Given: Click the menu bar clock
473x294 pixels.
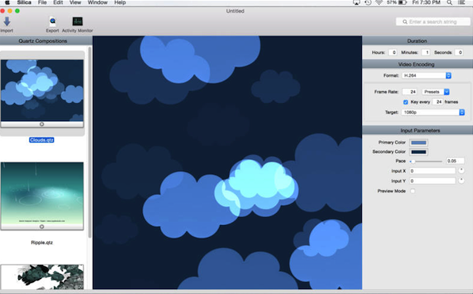Looking at the screenshot, I should [426, 2].
